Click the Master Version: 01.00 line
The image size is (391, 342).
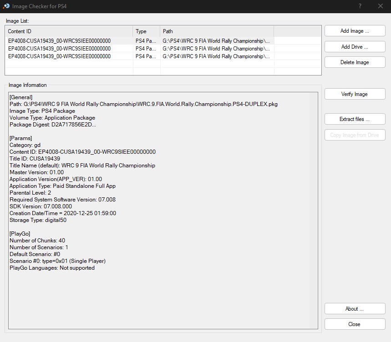[x=37, y=172]
